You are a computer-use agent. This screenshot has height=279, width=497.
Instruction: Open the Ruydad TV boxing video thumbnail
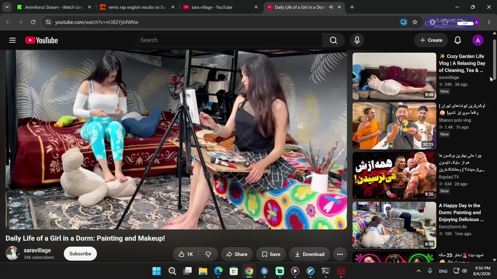tap(394, 176)
